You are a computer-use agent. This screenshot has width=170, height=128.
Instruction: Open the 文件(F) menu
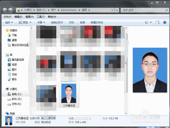tap(7, 17)
